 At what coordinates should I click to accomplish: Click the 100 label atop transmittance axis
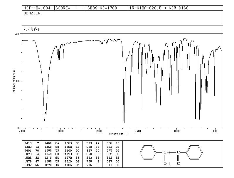coord(17,34)
